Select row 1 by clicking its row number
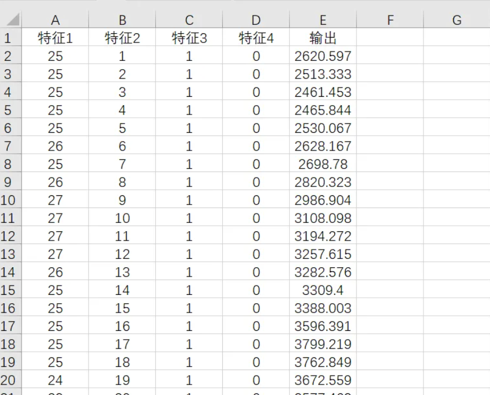The height and width of the screenshot is (395, 490). coord(8,38)
